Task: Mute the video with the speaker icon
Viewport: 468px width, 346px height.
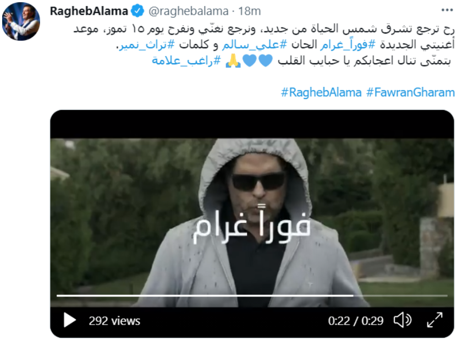Action: (x=403, y=320)
